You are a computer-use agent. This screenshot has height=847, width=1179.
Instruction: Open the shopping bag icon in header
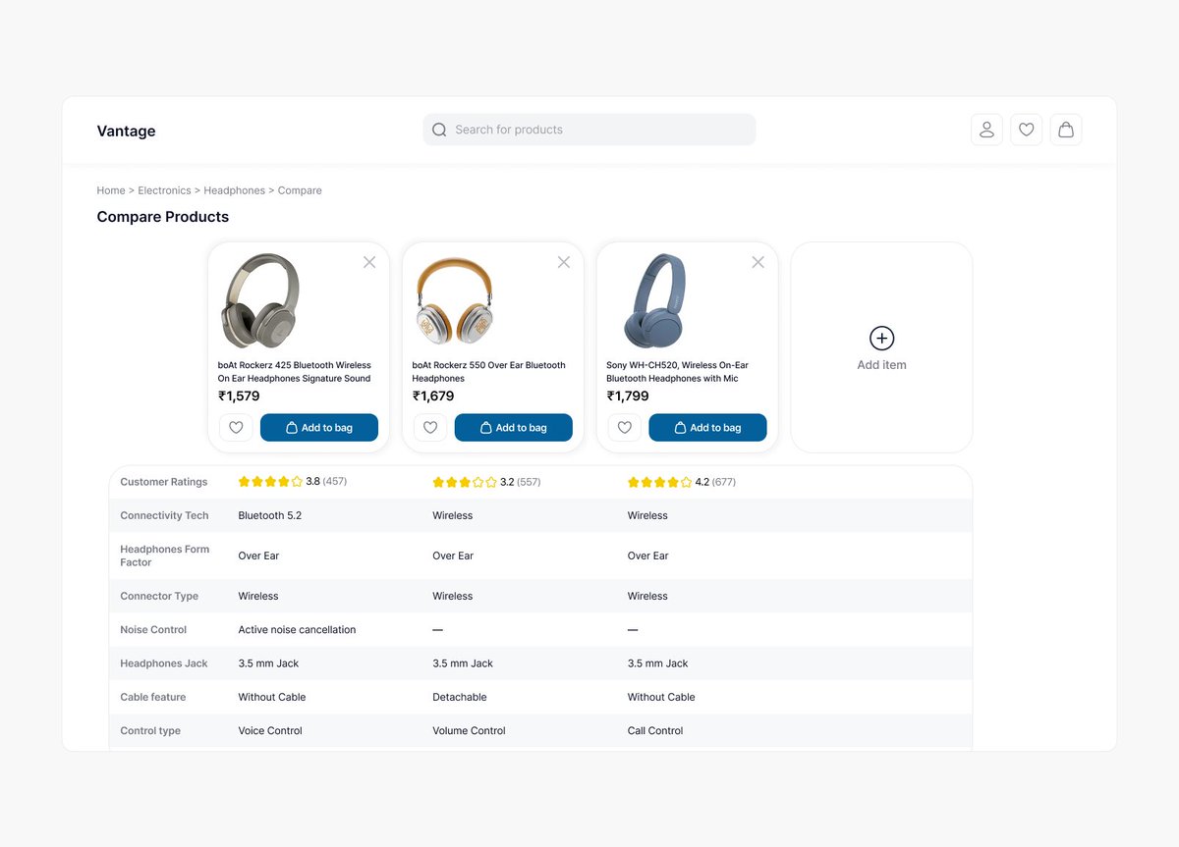pyautogui.click(x=1066, y=130)
